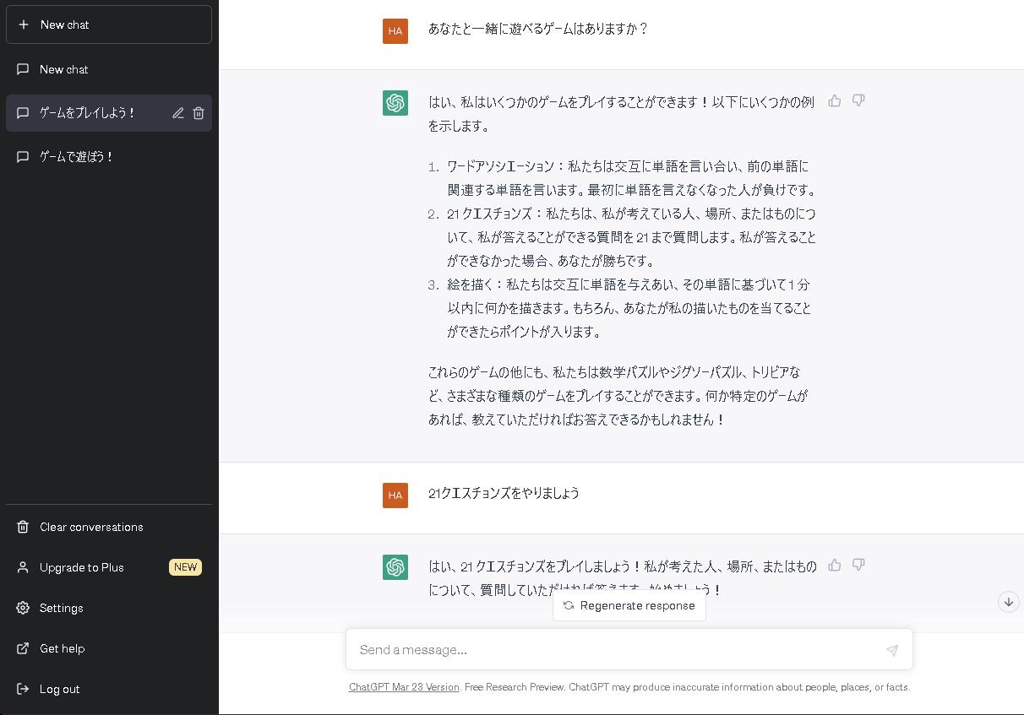Rename the 「ゲームをプレイしよう！」 chat using pencil icon

pos(177,112)
